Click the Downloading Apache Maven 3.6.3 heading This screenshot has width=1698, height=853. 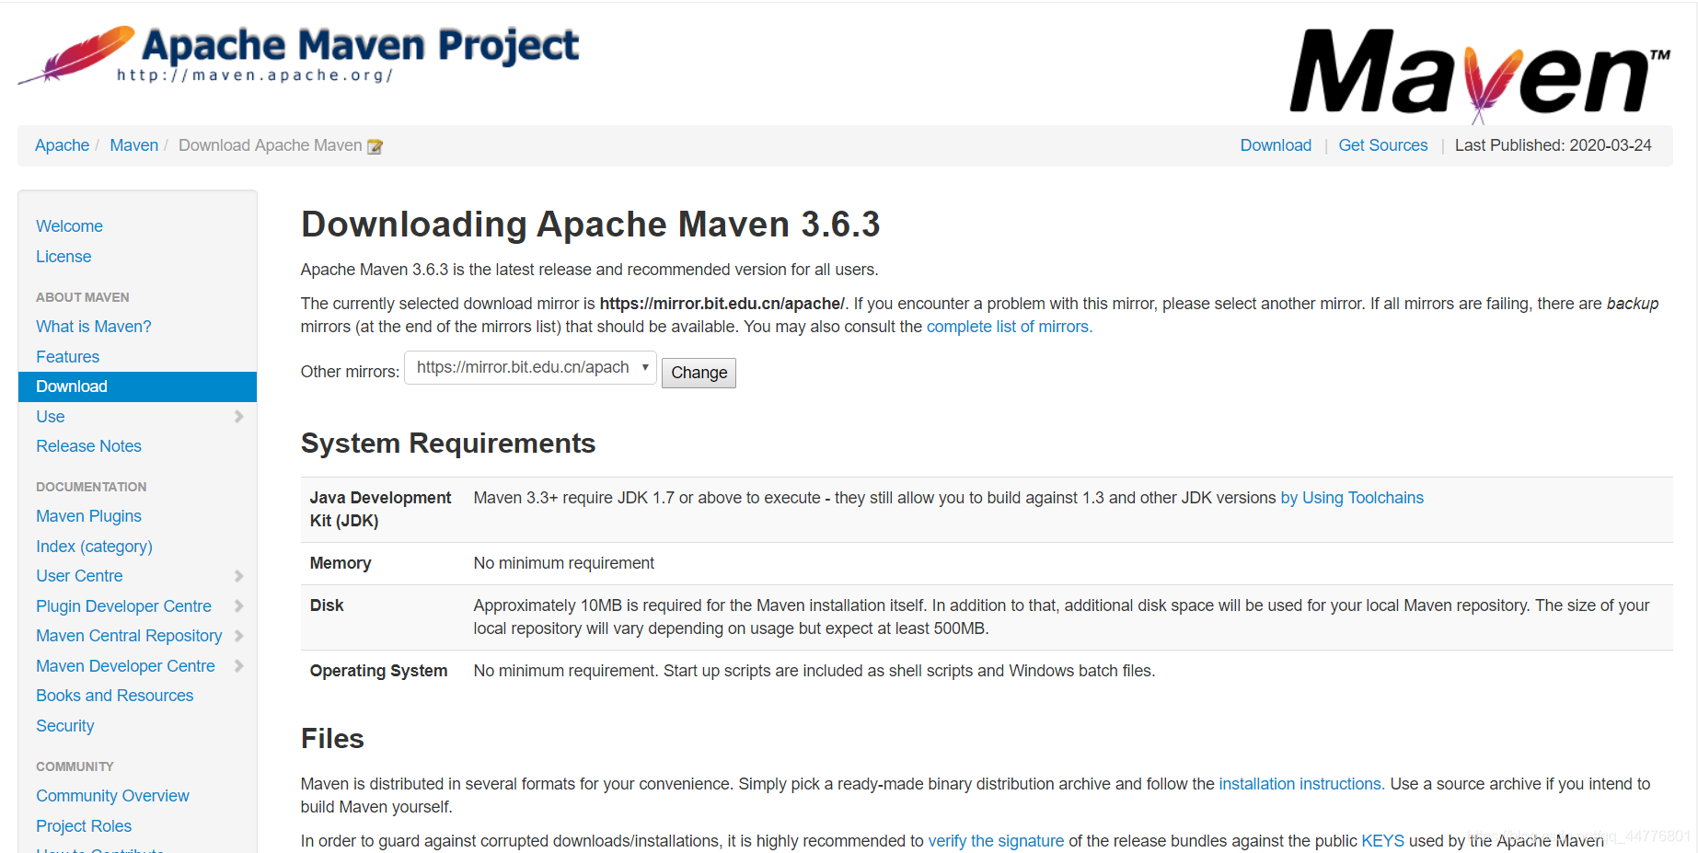point(590,225)
